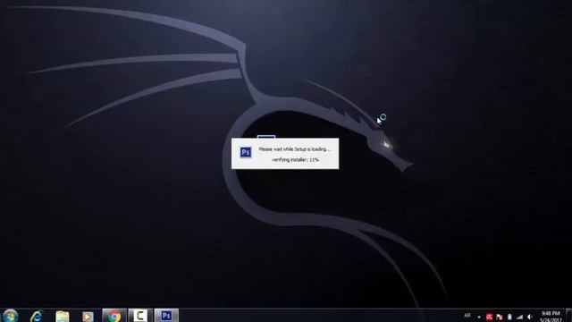Viewport: 572px width, 322px height.
Task: Click 'Please wait while Setup is loading' text
Action: 295,149
